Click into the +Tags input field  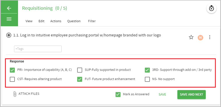[x=38, y=49]
